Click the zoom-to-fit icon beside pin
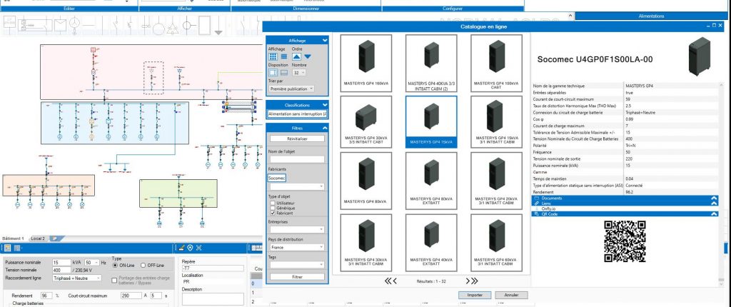731x307 pixels. coord(198,248)
